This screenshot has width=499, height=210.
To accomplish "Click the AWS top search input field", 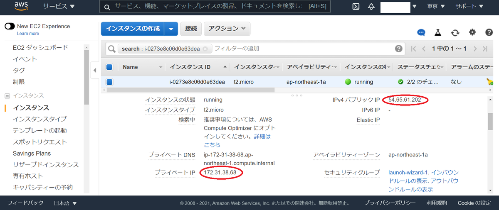I will point(215,7).
